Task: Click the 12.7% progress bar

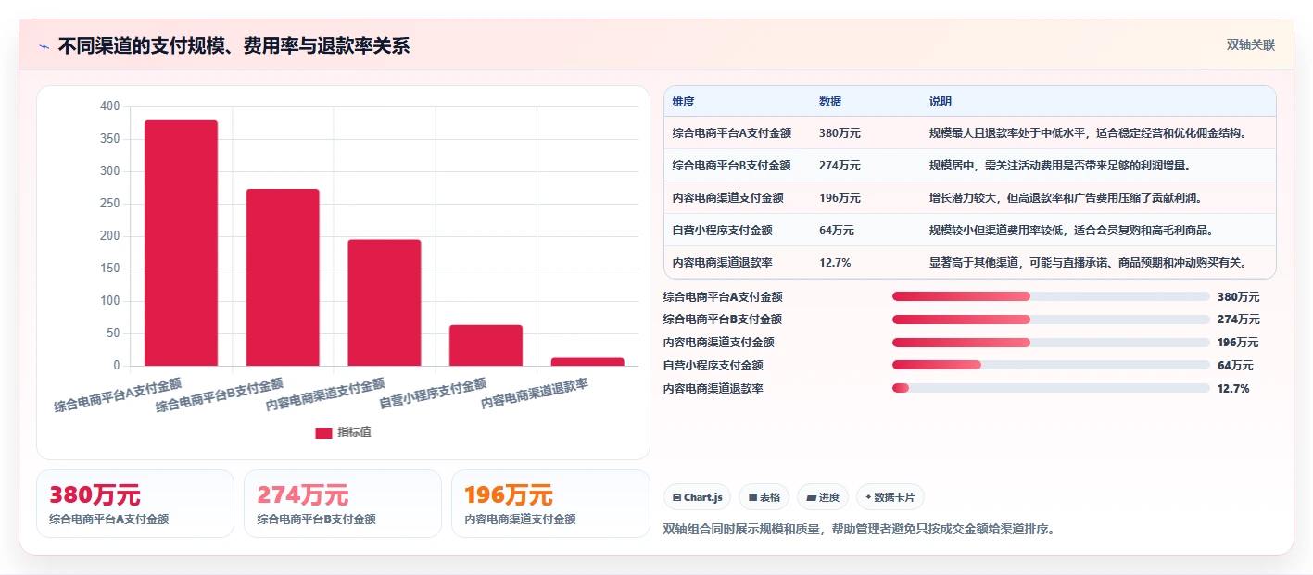Action: [1051, 388]
